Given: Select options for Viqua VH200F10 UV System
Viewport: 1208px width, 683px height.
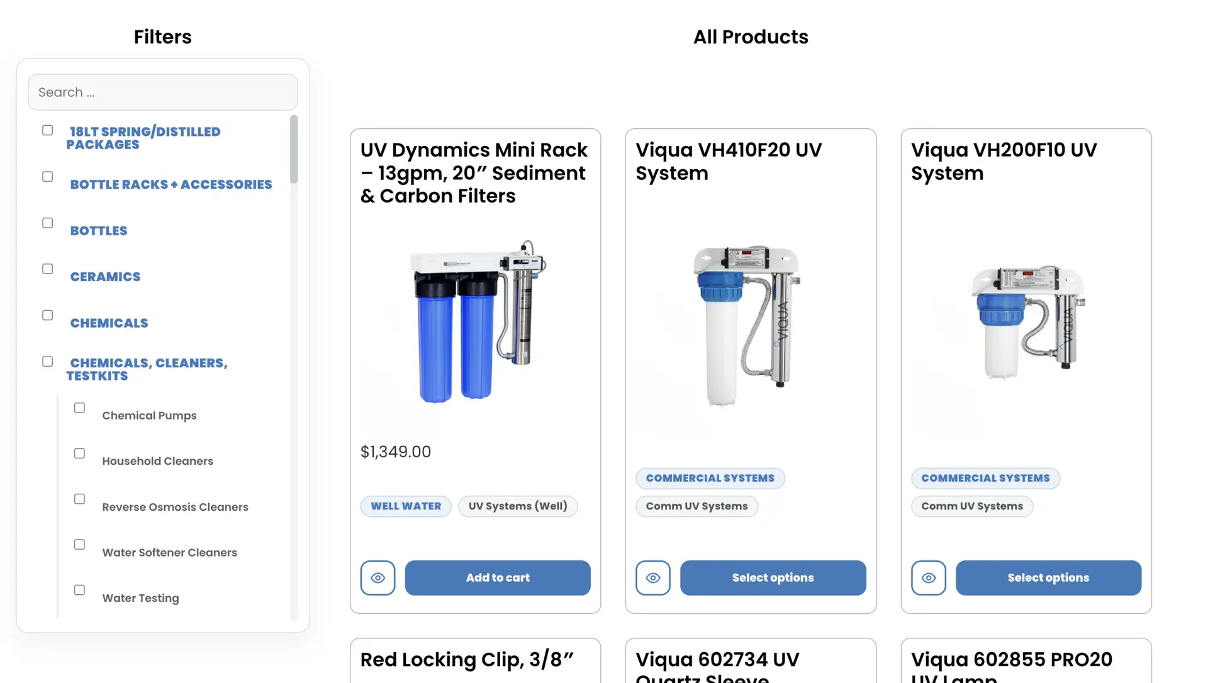Looking at the screenshot, I should [x=1048, y=578].
